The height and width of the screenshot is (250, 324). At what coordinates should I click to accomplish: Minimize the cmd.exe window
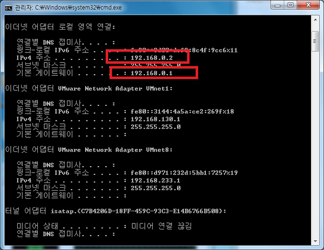[x=278, y=5]
